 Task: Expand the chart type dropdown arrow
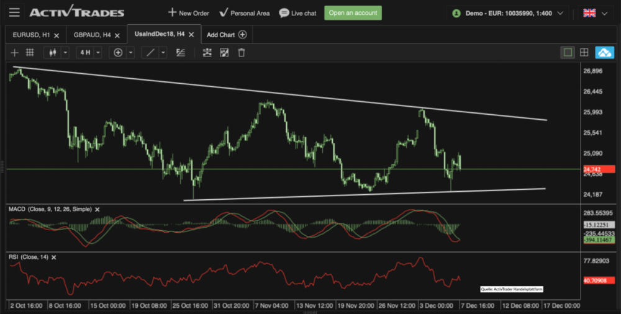point(65,53)
